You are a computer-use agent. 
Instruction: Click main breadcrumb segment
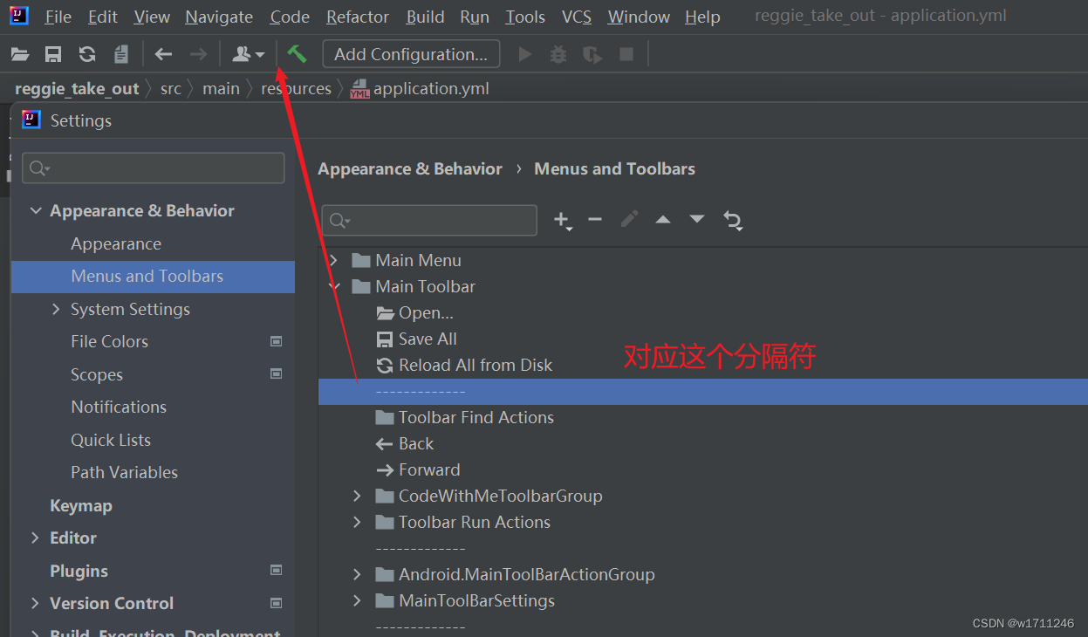pos(221,88)
